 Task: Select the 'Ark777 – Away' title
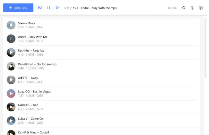click(28, 78)
